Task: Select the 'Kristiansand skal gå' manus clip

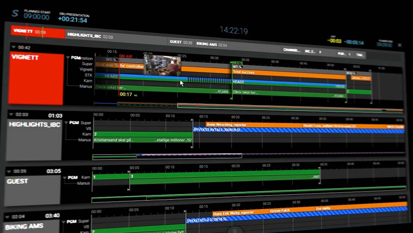Action: 143,140
